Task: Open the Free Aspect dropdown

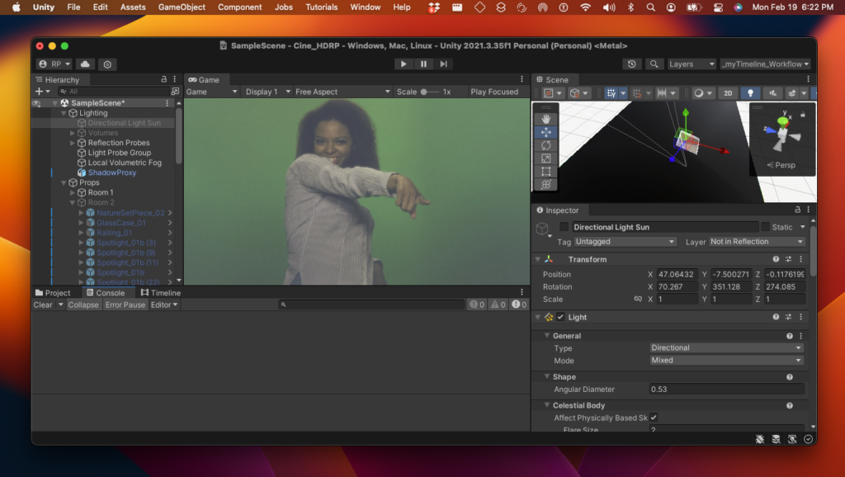Action: click(342, 92)
